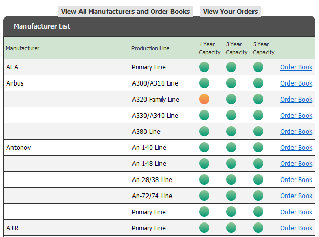
Task: Select the Airbus manufacturer name cell
Action: click(x=15, y=83)
